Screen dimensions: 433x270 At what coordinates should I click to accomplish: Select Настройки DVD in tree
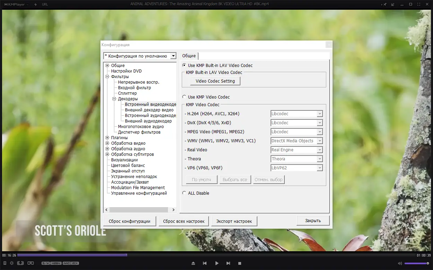tap(126, 71)
